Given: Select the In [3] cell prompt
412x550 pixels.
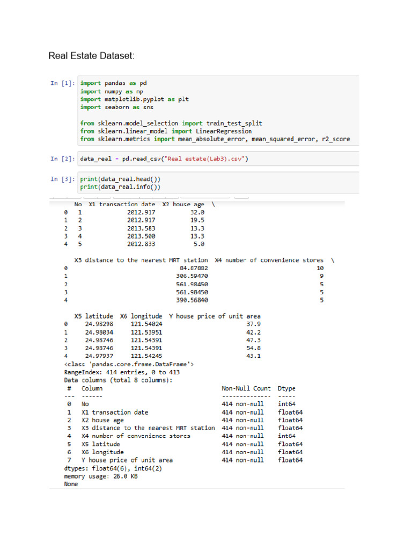Looking at the screenshot, I should [x=62, y=179].
